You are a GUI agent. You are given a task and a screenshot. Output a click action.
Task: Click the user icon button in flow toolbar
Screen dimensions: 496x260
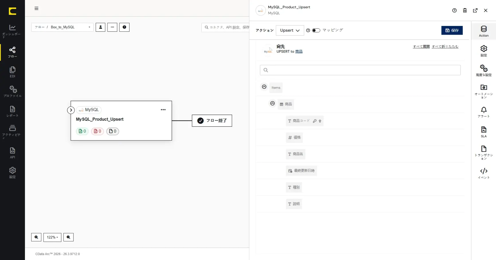(101, 27)
